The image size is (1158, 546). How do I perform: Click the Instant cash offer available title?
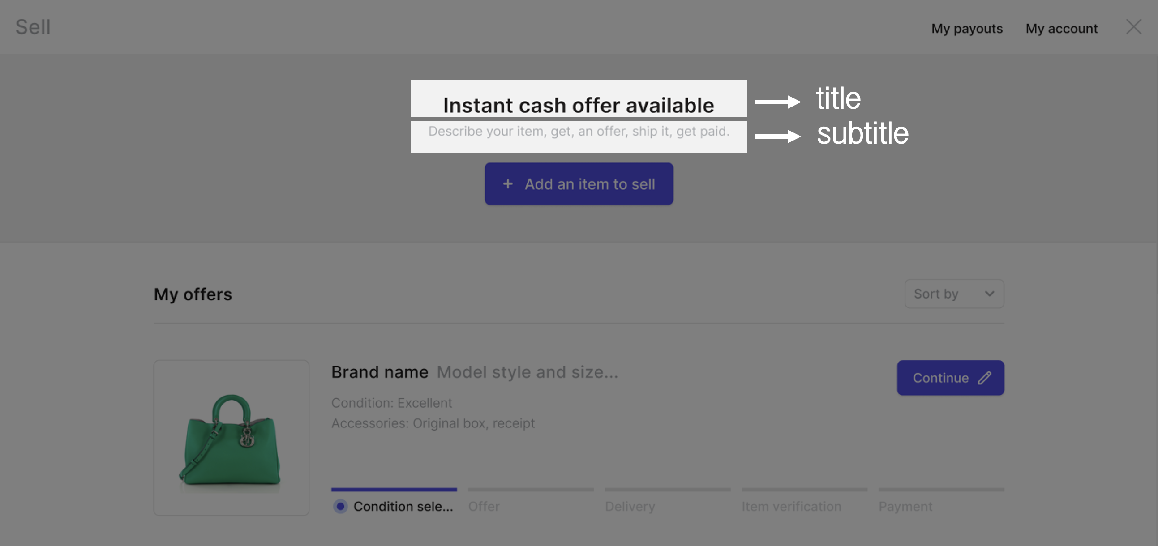pyautogui.click(x=579, y=106)
